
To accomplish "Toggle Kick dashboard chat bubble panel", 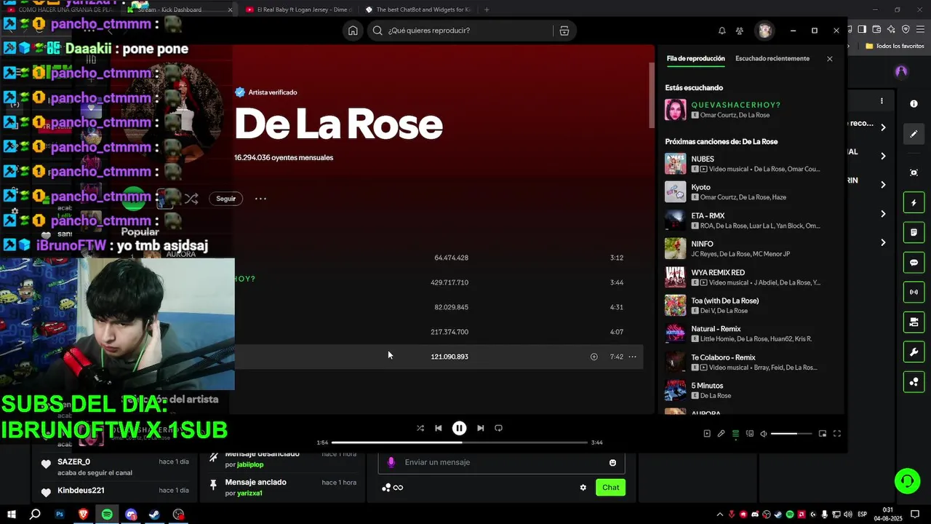I will coord(914,263).
